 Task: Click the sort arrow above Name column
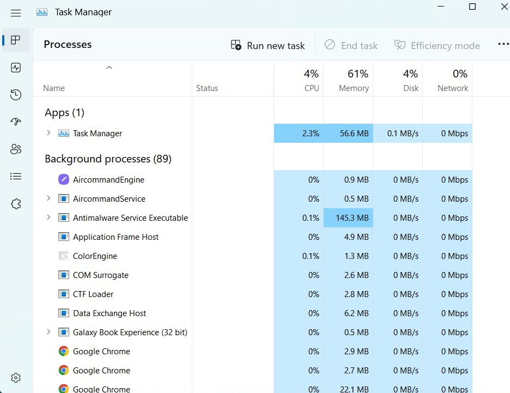110,68
